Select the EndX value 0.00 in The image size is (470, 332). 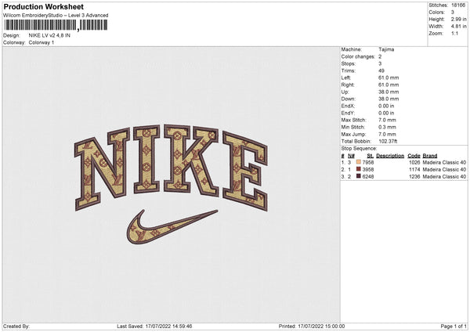tap(386, 106)
